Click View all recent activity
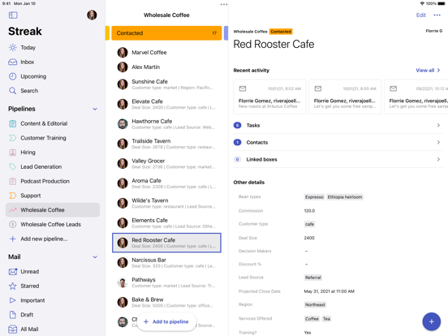Viewport: 448px width, 336px height. click(x=428, y=71)
